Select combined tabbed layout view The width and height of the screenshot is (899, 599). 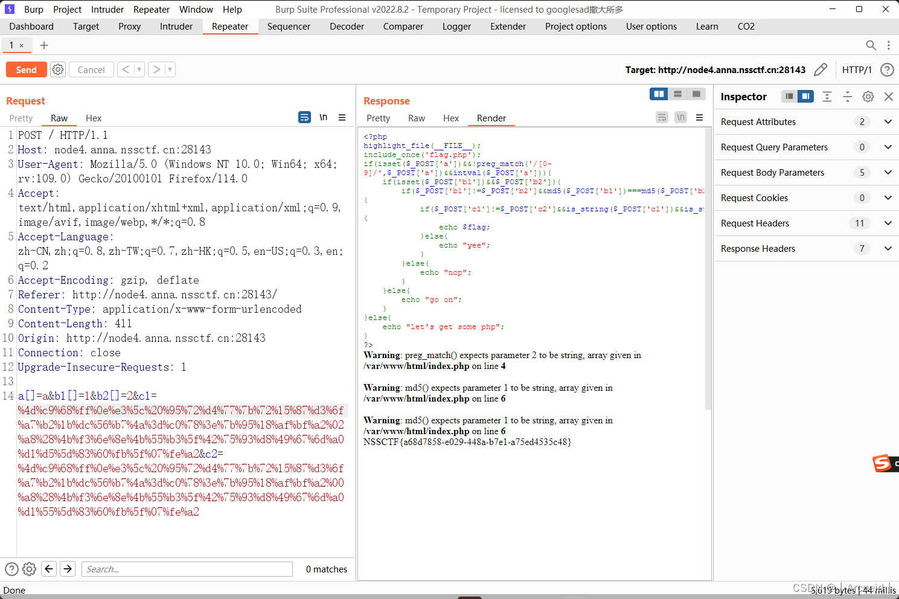pyautogui.click(x=696, y=94)
